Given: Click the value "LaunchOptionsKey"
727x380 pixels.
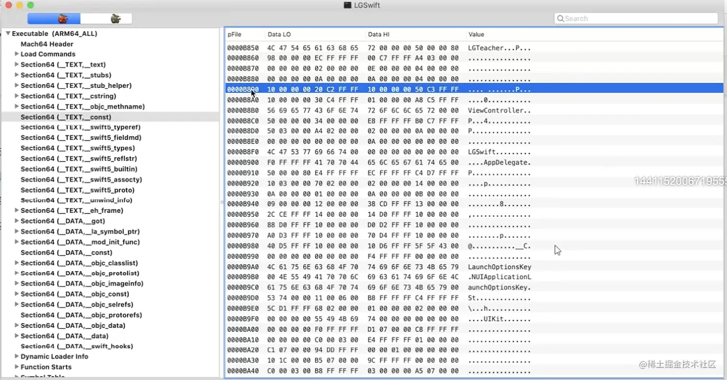Looking at the screenshot, I should 500,267.
